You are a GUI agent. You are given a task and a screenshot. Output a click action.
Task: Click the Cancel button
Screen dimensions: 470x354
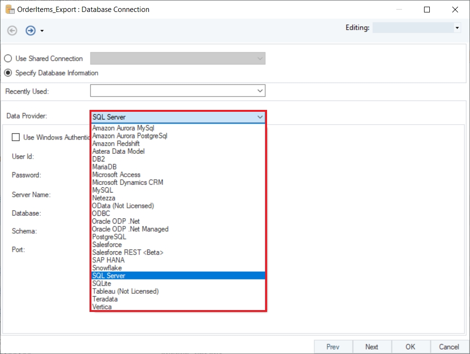449,347
